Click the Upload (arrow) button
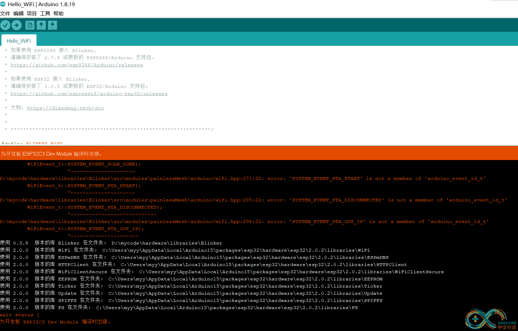 pos(17,25)
